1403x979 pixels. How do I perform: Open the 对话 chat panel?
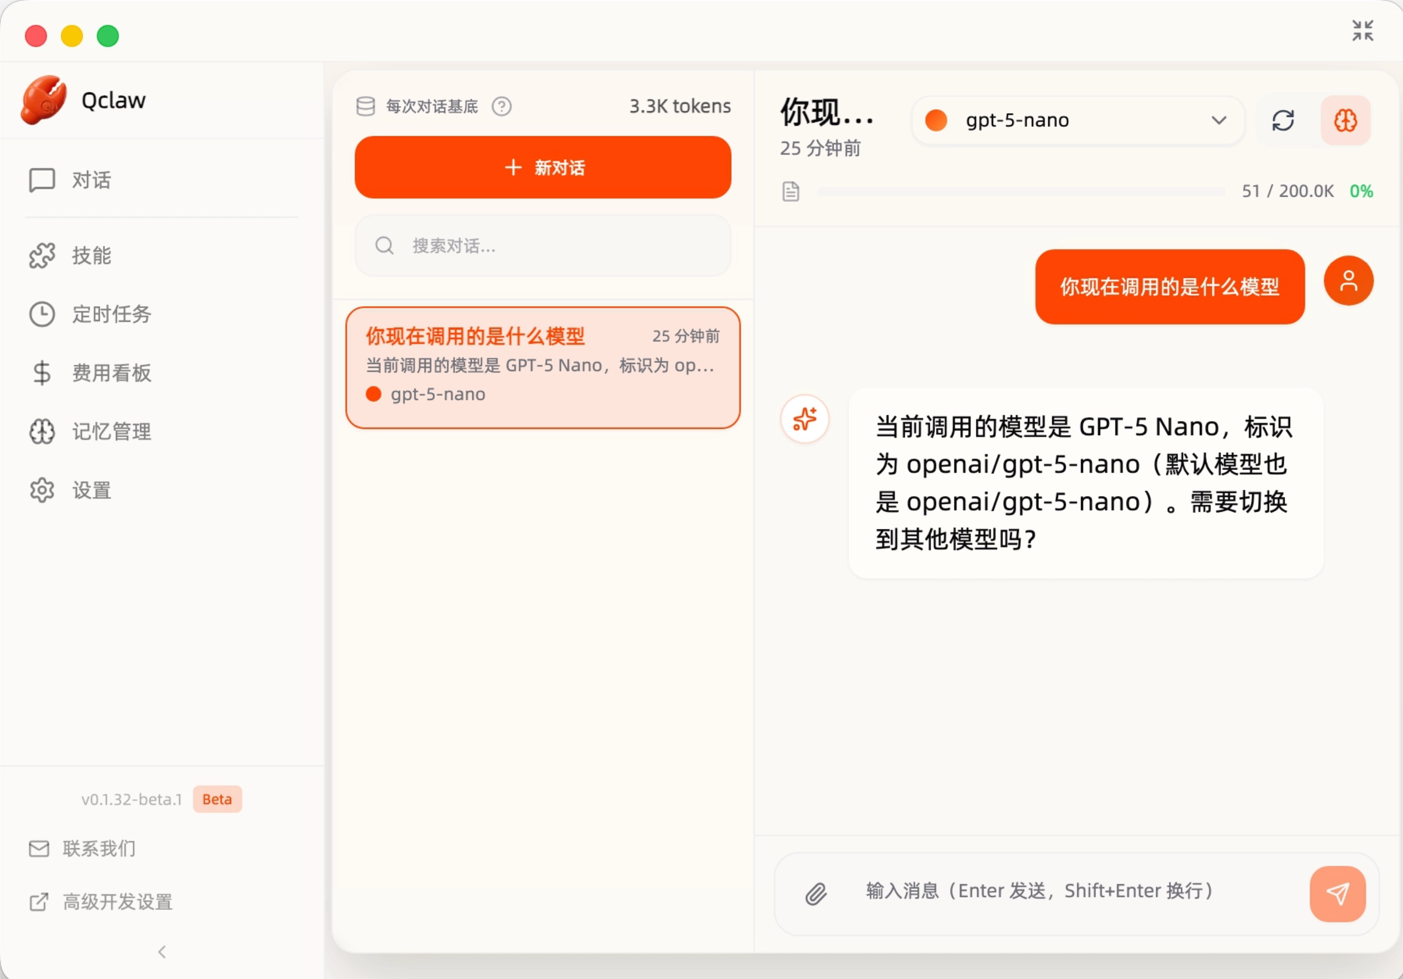90,180
